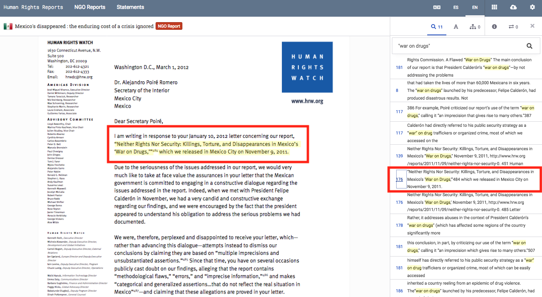Screen dimensions: 542x297
Task: Click the Human Rights Watch blue logo
Action: coord(307,67)
